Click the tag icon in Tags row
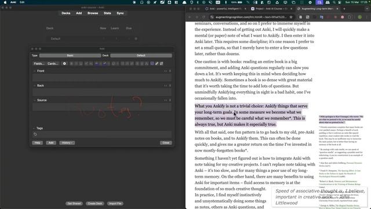The width and height of the screenshot is (371, 209). [x=35, y=134]
